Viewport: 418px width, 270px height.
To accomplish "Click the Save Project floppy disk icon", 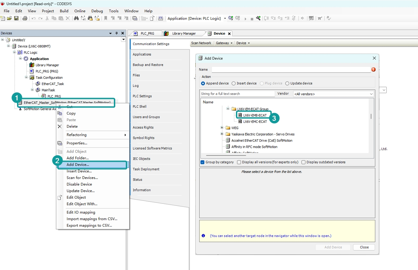I will (16, 18).
